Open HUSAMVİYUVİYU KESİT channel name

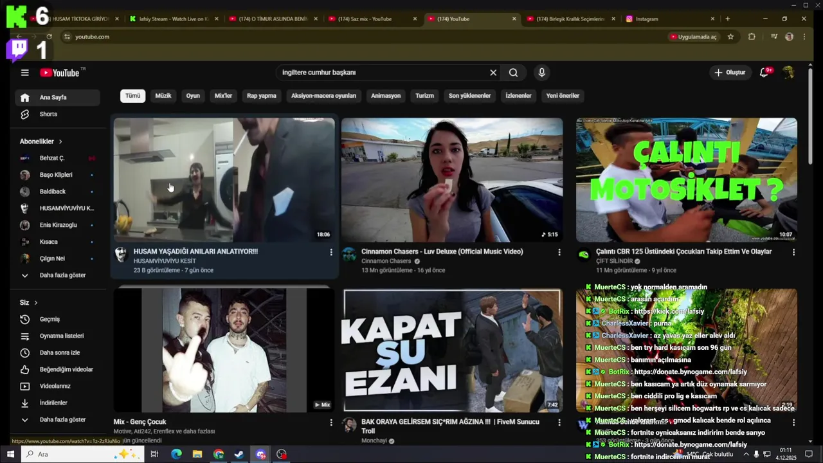click(x=165, y=261)
